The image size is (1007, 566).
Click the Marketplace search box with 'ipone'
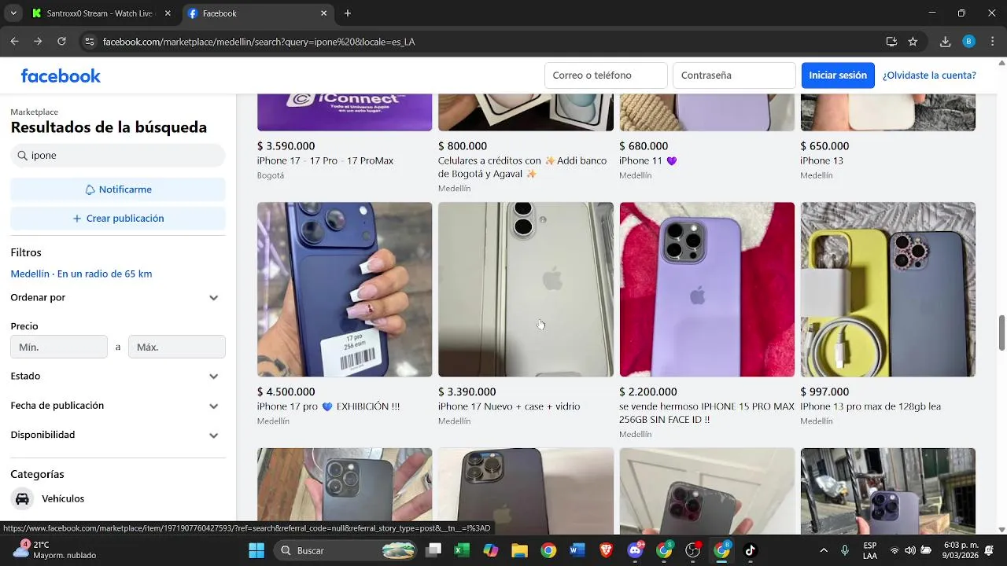click(x=118, y=156)
